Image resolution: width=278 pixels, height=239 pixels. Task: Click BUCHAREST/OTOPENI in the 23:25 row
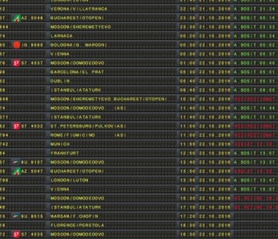77,18
